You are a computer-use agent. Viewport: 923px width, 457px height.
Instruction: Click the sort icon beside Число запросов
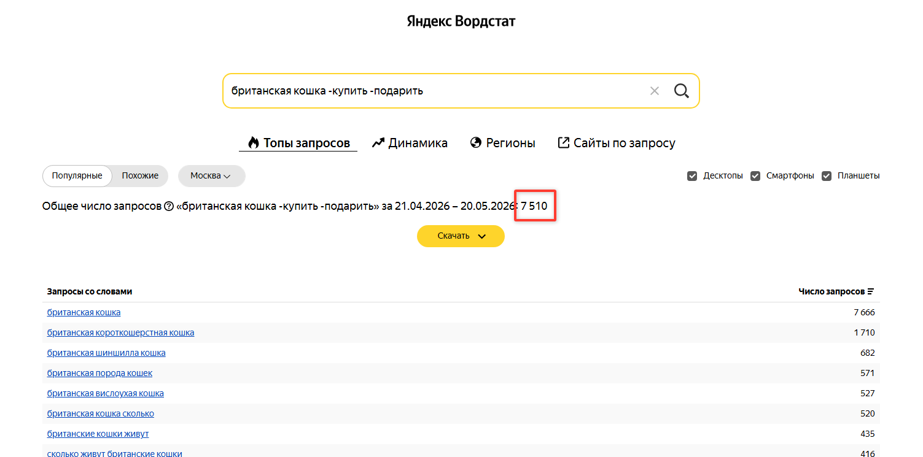click(x=871, y=291)
